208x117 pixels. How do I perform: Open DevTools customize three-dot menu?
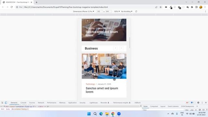(x=202, y=103)
